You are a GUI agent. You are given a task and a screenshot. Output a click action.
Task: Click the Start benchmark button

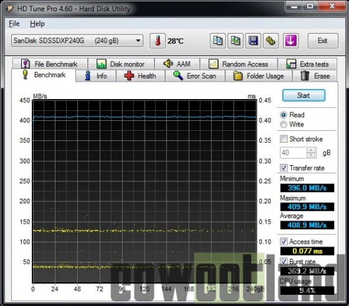(304, 95)
